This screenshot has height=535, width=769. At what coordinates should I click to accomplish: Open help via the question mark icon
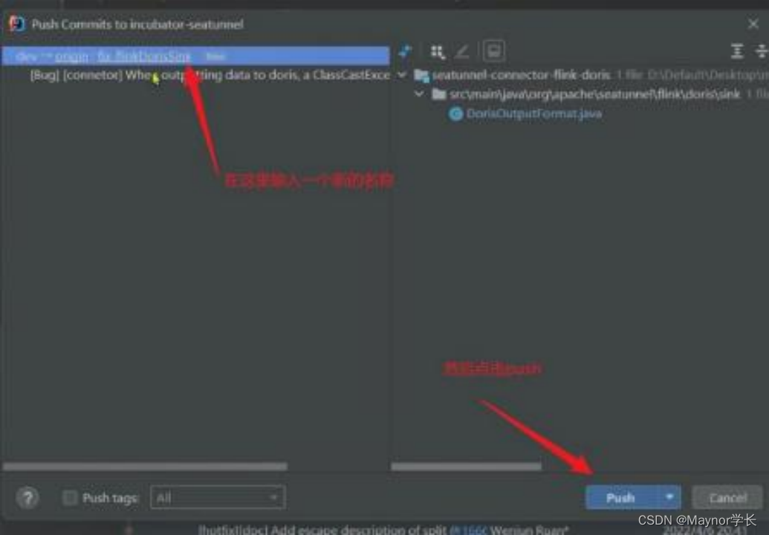[27, 498]
